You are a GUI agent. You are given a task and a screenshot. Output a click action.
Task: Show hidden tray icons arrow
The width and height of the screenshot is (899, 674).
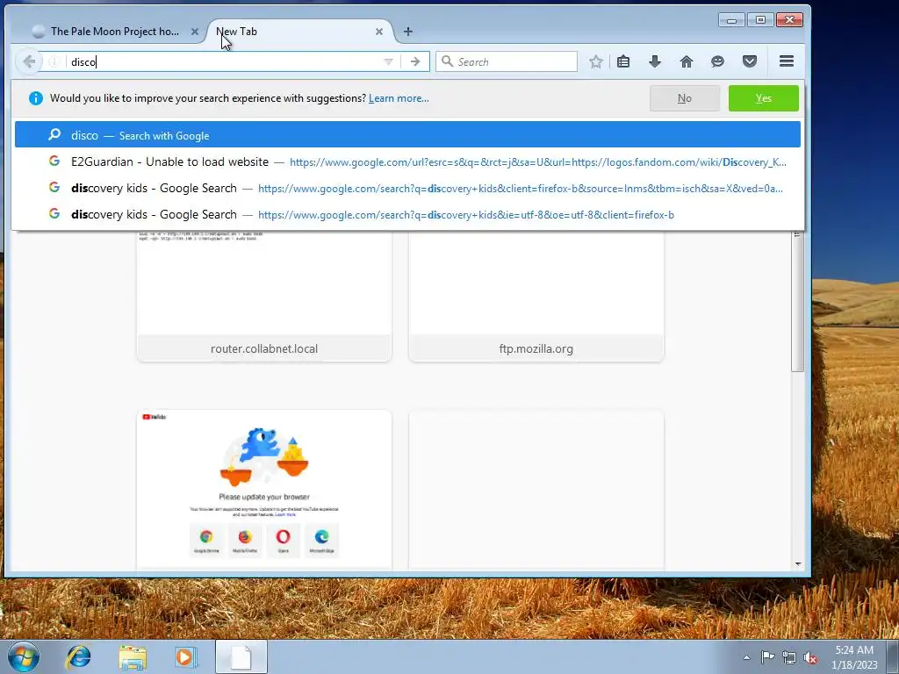(x=746, y=657)
